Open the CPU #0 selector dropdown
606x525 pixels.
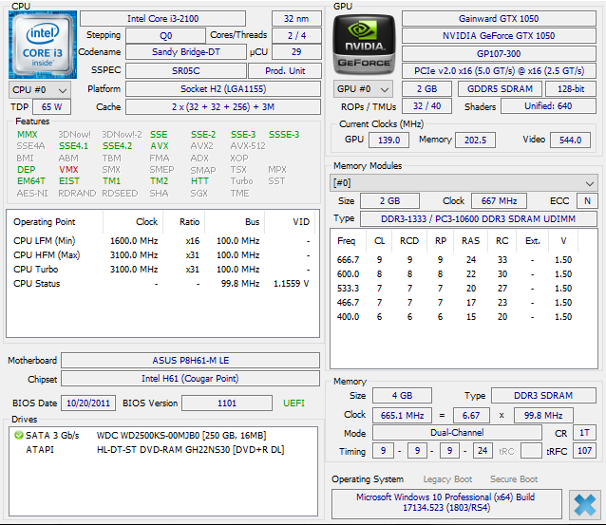pos(36,89)
